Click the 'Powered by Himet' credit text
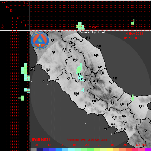 tap(92, 32)
